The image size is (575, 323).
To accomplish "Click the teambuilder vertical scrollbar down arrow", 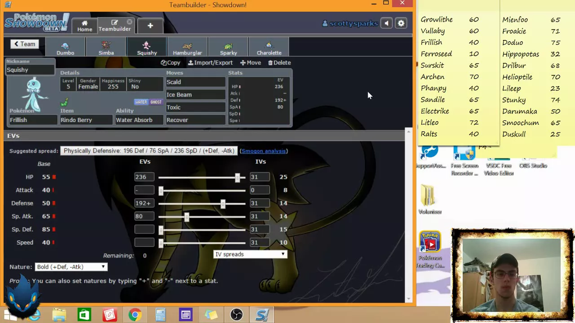I will [x=408, y=299].
